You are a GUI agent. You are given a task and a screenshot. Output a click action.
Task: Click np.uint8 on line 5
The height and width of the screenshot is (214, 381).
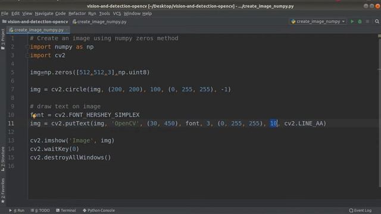tap(132, 73)
